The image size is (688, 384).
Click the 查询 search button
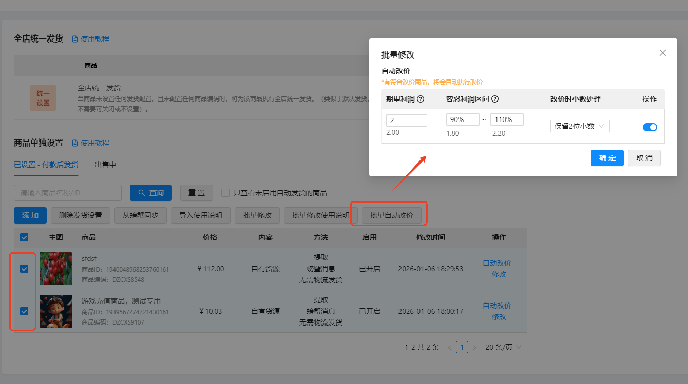click(151, 193)
